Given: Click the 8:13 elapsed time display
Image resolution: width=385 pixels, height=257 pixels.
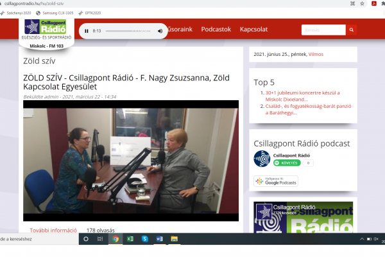Looking at the screenshot, I should pos(97,31).
